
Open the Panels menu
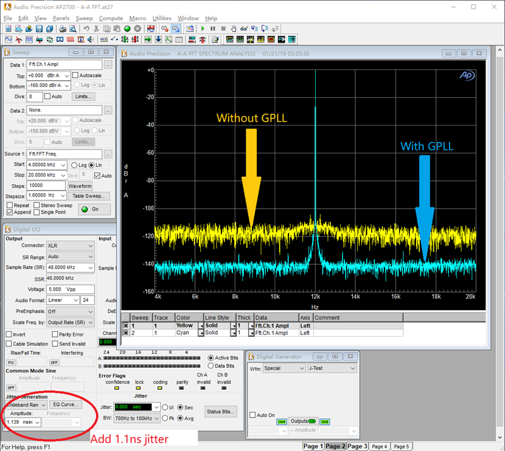pos(61,18)
